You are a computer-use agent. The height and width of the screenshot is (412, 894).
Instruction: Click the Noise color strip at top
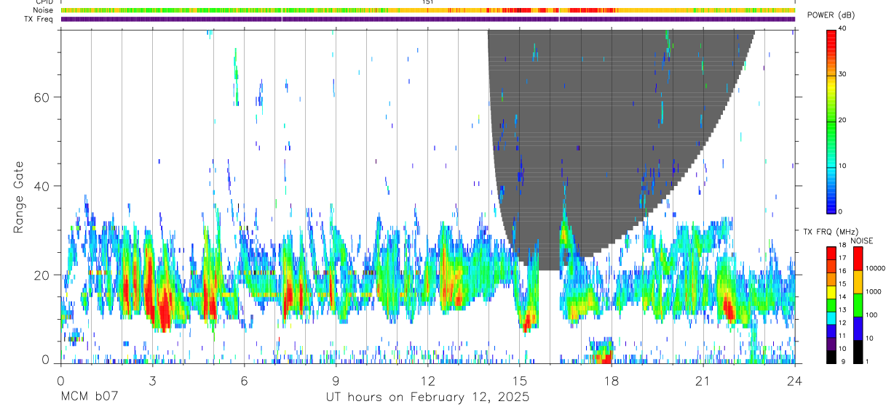coord(427,10)
